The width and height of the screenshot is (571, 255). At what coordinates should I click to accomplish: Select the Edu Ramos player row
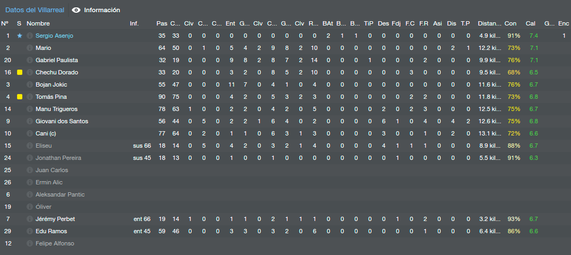285,231
